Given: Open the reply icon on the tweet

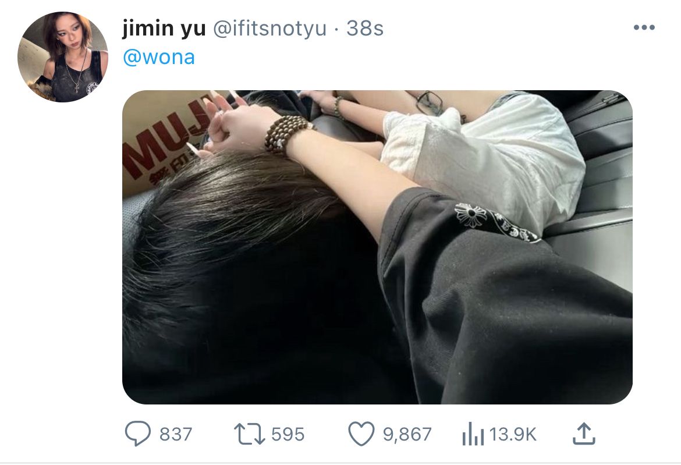Looking at the screenshot, I should pyautogui.click(x=138, y=434).
